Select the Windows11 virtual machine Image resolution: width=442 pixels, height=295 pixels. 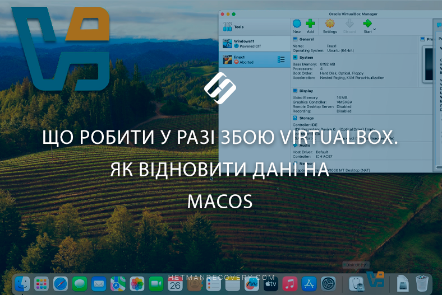(255, 44)
